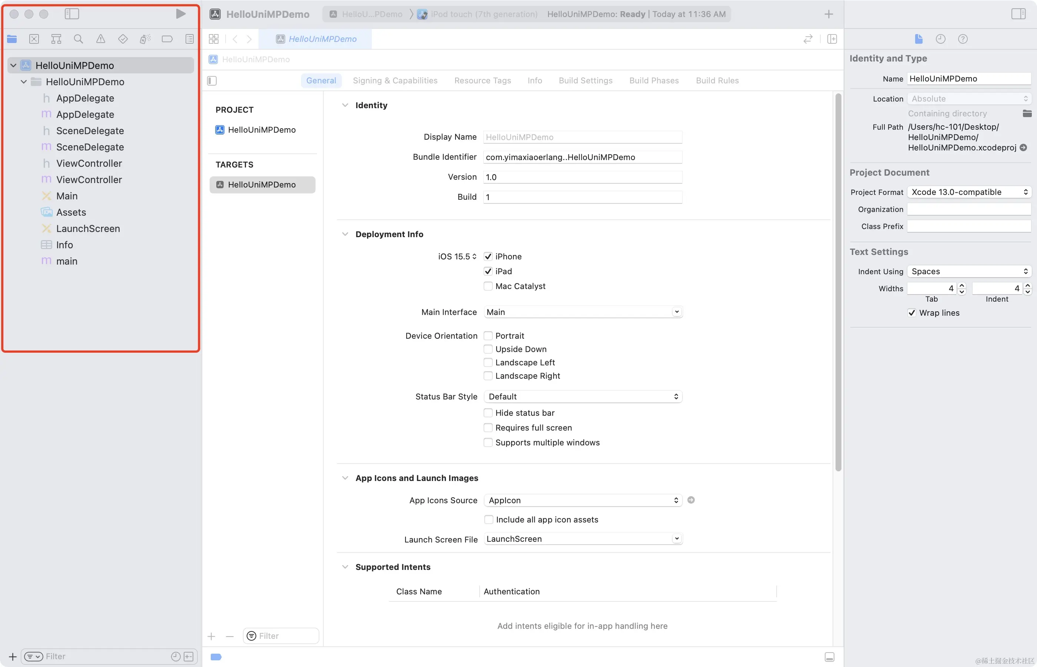
Task: Switch to Build Rules tab
Action: click(717, 80)
